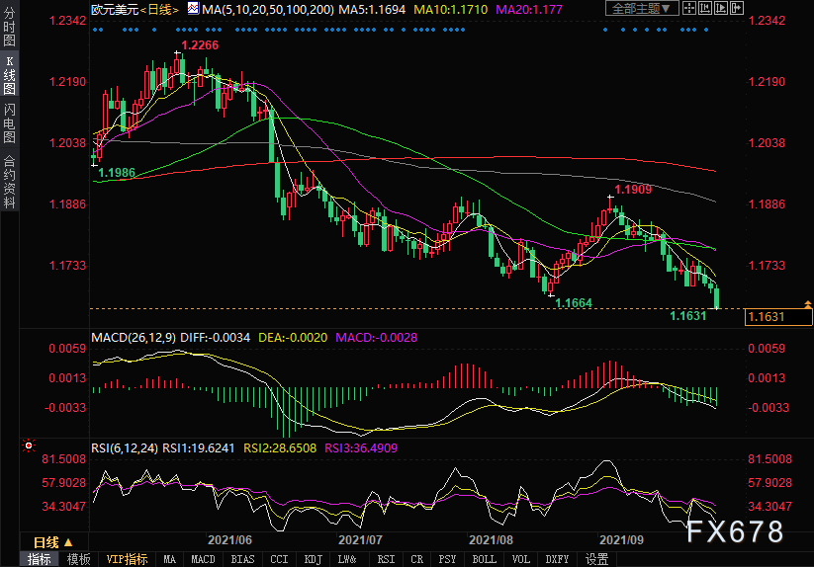Apply the LW& indicator
Image resolution: width=814 pixels, height=567 pixels.
click(x=347, y=559)
